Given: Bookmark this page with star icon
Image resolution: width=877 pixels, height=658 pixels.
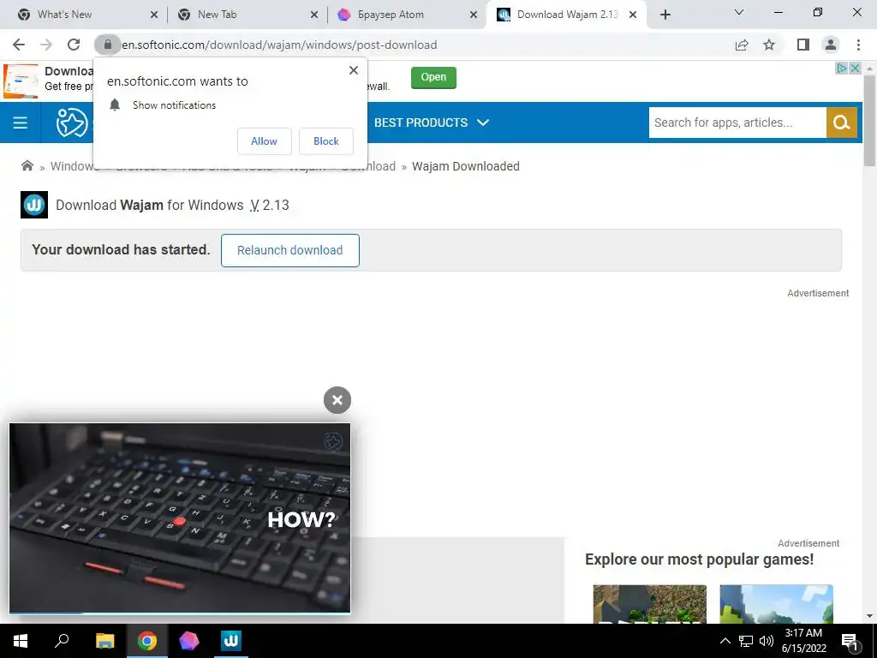Looking at the screenshot, I should click(x=770, y=45).
